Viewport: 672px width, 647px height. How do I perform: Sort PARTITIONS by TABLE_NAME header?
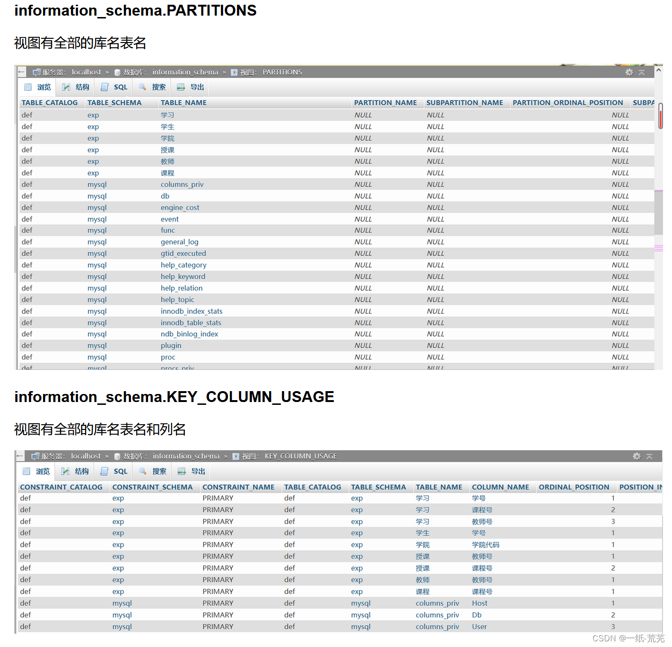pyautogui.click(x=183, y=103)
